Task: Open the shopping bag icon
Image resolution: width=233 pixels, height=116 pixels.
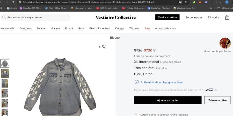Action: pyautogui.click(x=227, y=17)
